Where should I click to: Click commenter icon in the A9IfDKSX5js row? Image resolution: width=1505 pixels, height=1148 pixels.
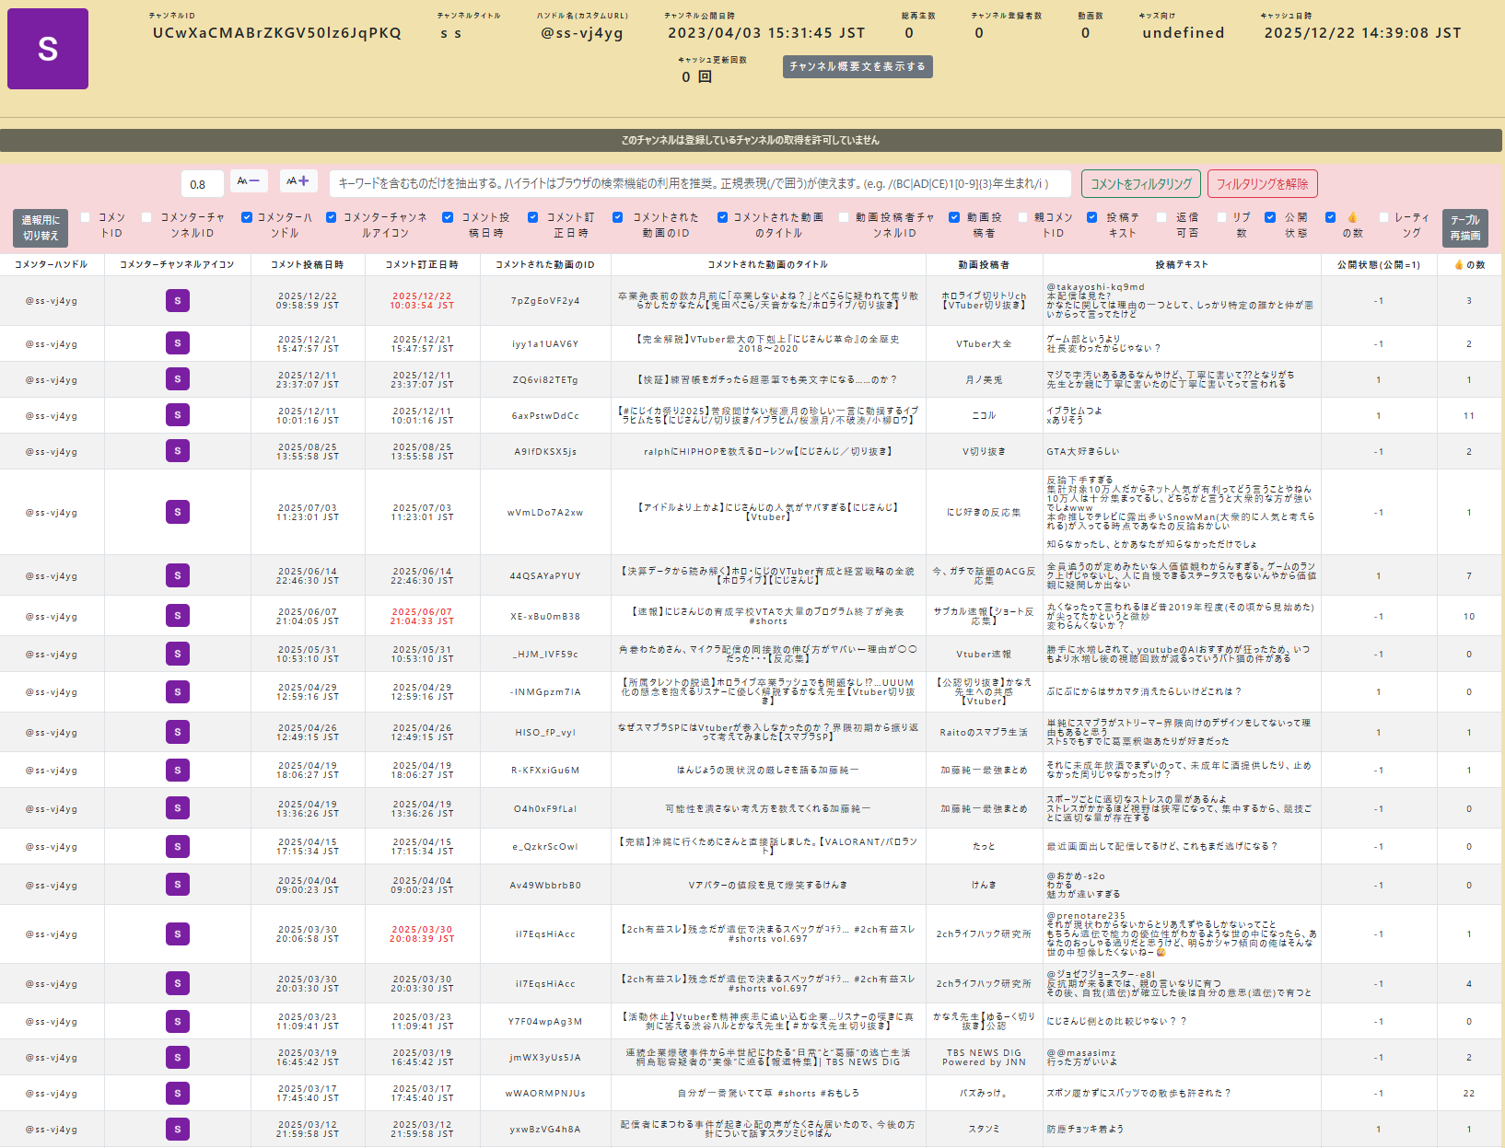[x=178, y=451]
